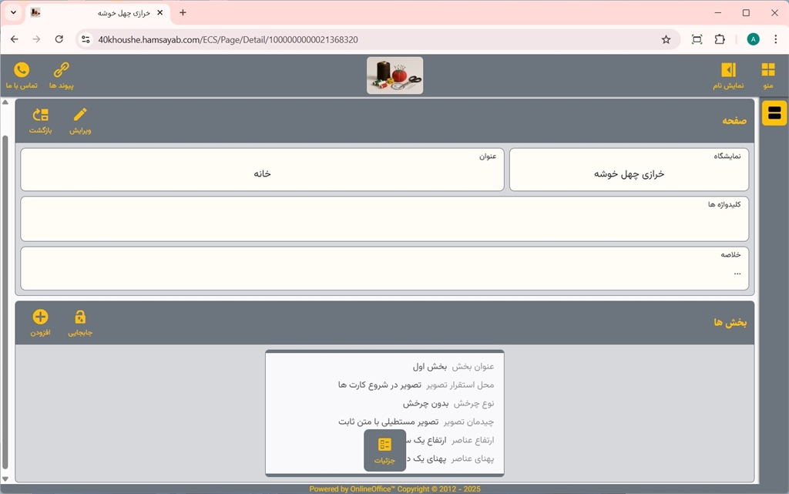Open the منو grid menu icon
The width and height of the screenshot is (789, 494).
point(767,71)
